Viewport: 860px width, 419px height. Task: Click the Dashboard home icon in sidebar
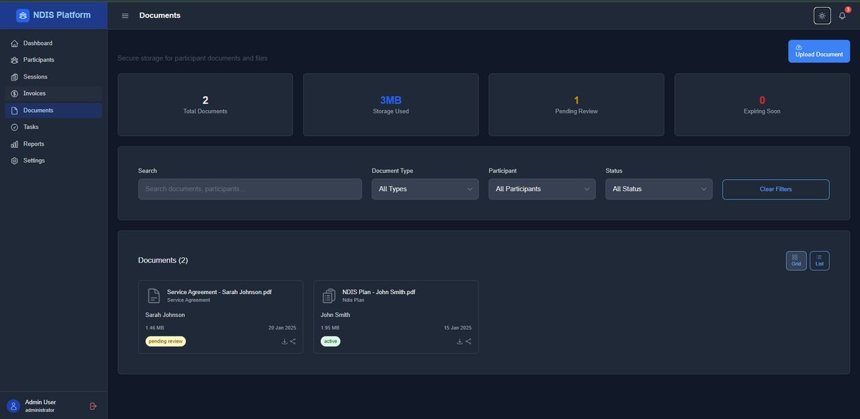coord(15,43)
